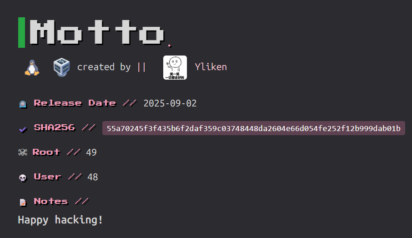Image resolution: width=412 pixels, height=238 pixels.
Task: Click the Happy hacking! note text
Action: click(60, 220)
